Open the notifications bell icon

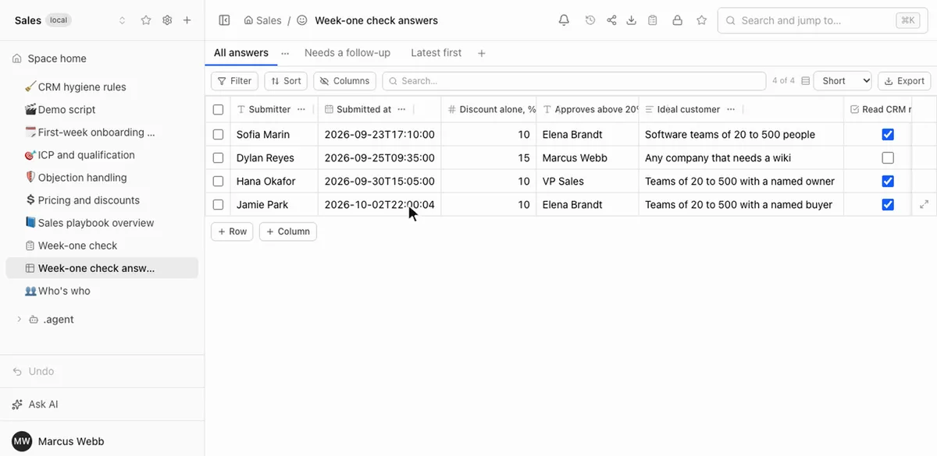tap(564, 20)
